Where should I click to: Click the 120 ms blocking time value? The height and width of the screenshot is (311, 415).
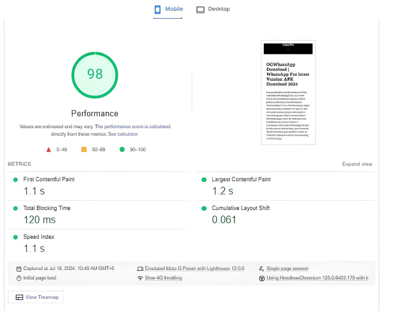click(x=40, y=220)
